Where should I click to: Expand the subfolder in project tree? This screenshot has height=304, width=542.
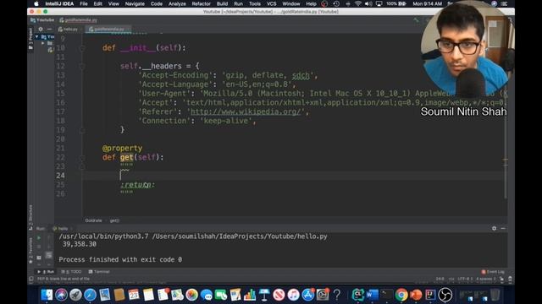pos(43,43)
